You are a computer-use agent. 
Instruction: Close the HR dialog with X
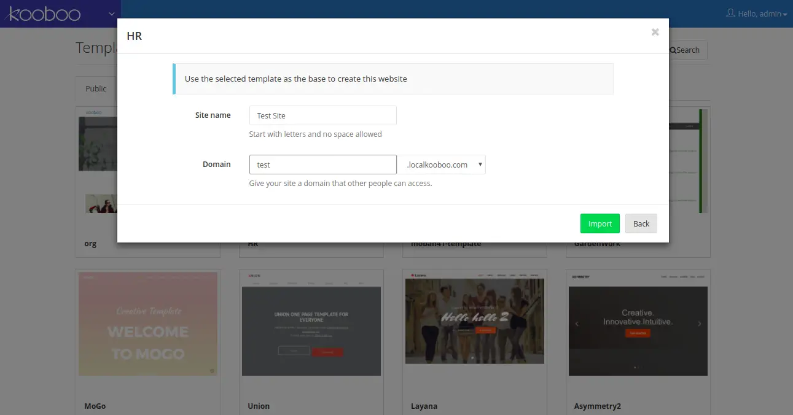pos(655,32)
